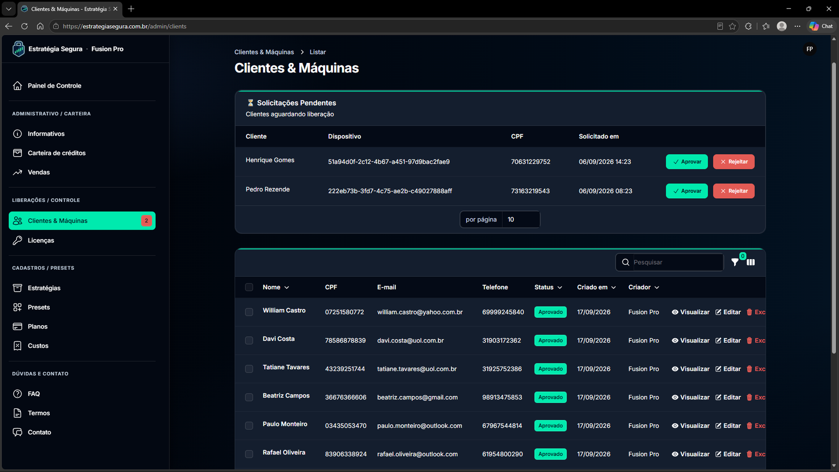This screenshot has height=472, width=839.
Task: Edit the Davi Costa record
Action: pos(728,340)
